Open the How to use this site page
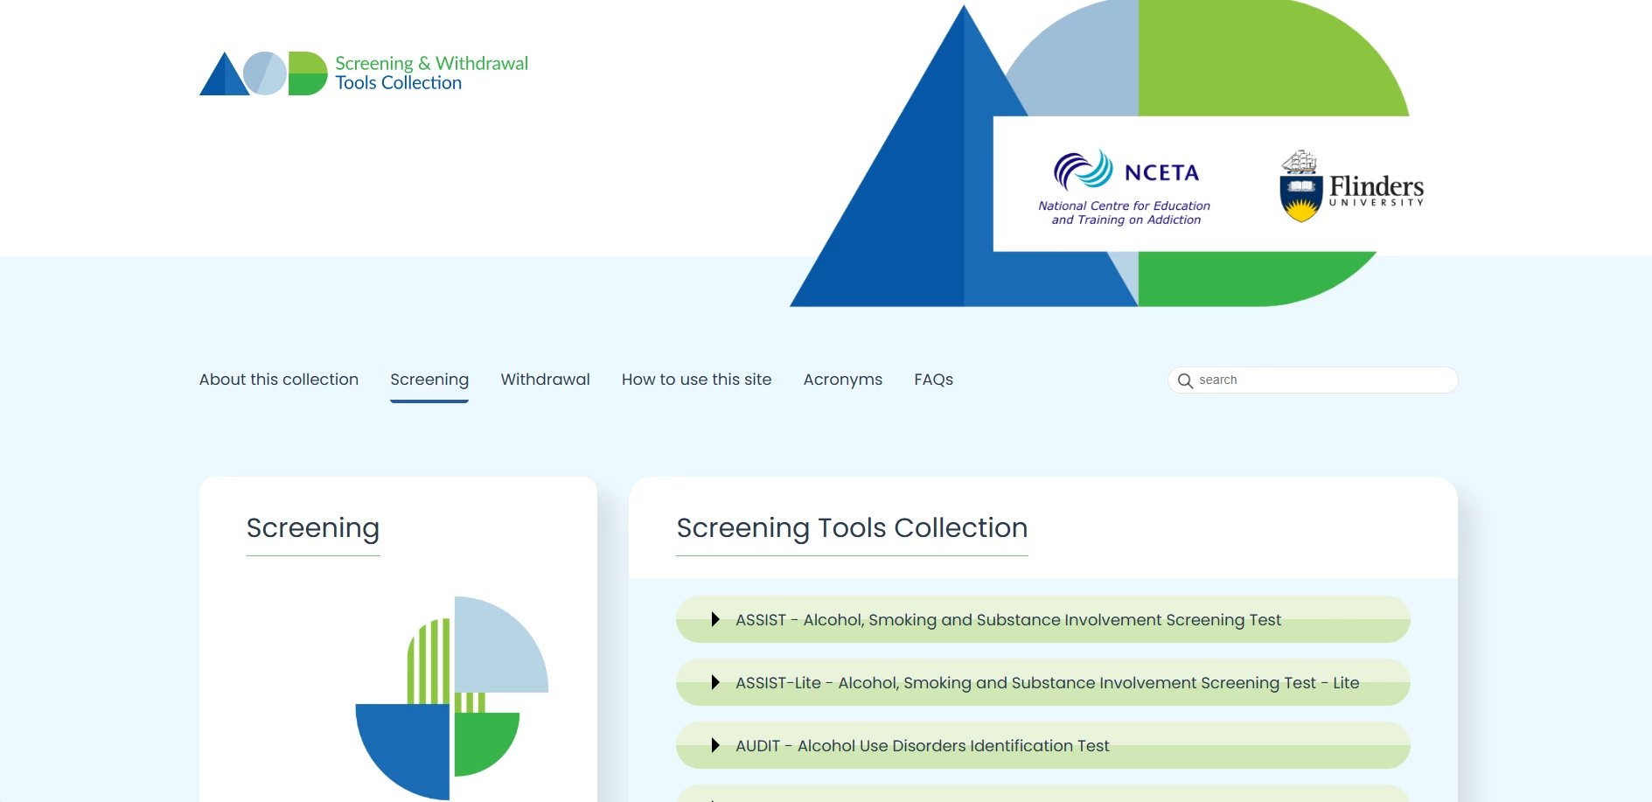1652x802 pixels. tap(695, 380)
